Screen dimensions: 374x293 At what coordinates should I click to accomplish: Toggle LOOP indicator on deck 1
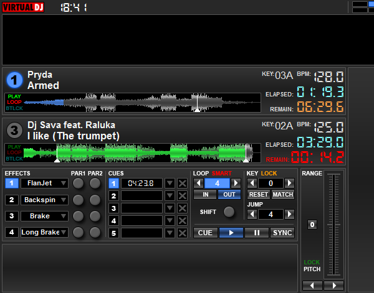coord(14,102)
